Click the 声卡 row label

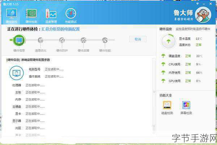click(x=18, y=135)
